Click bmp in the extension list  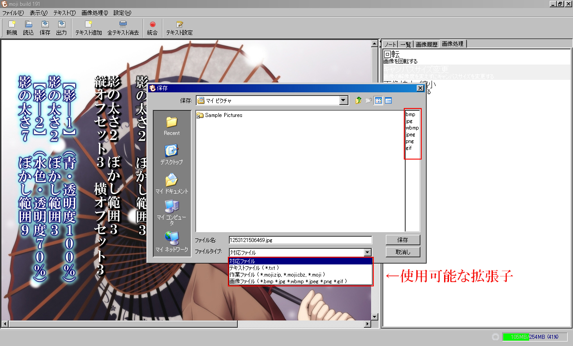click(x=411, y=114)
